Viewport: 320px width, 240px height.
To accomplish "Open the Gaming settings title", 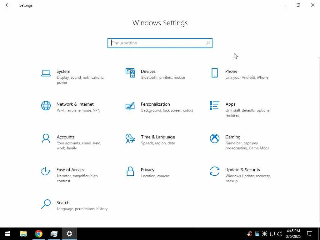I will click(x=233, y=137).
